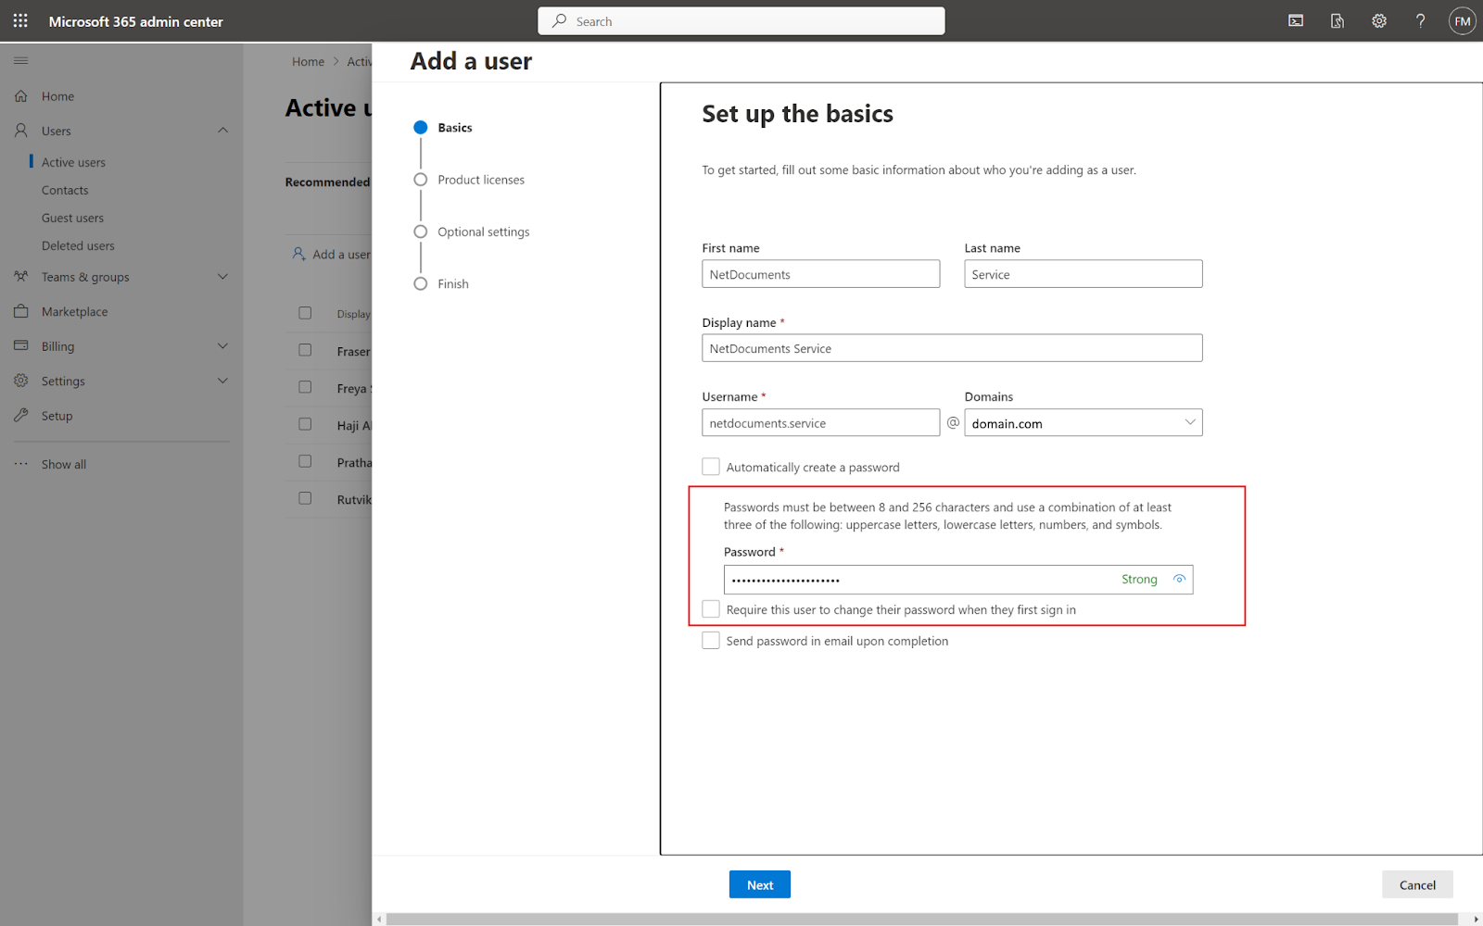
Task: Click the Setup wrench icon
Action: click(21, 415)
